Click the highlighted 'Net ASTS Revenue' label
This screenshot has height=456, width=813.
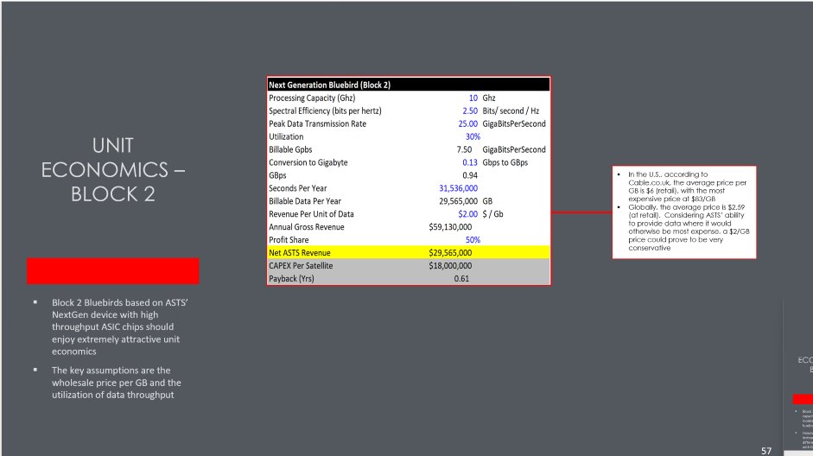pyautogui.click(x=299, y=253)
